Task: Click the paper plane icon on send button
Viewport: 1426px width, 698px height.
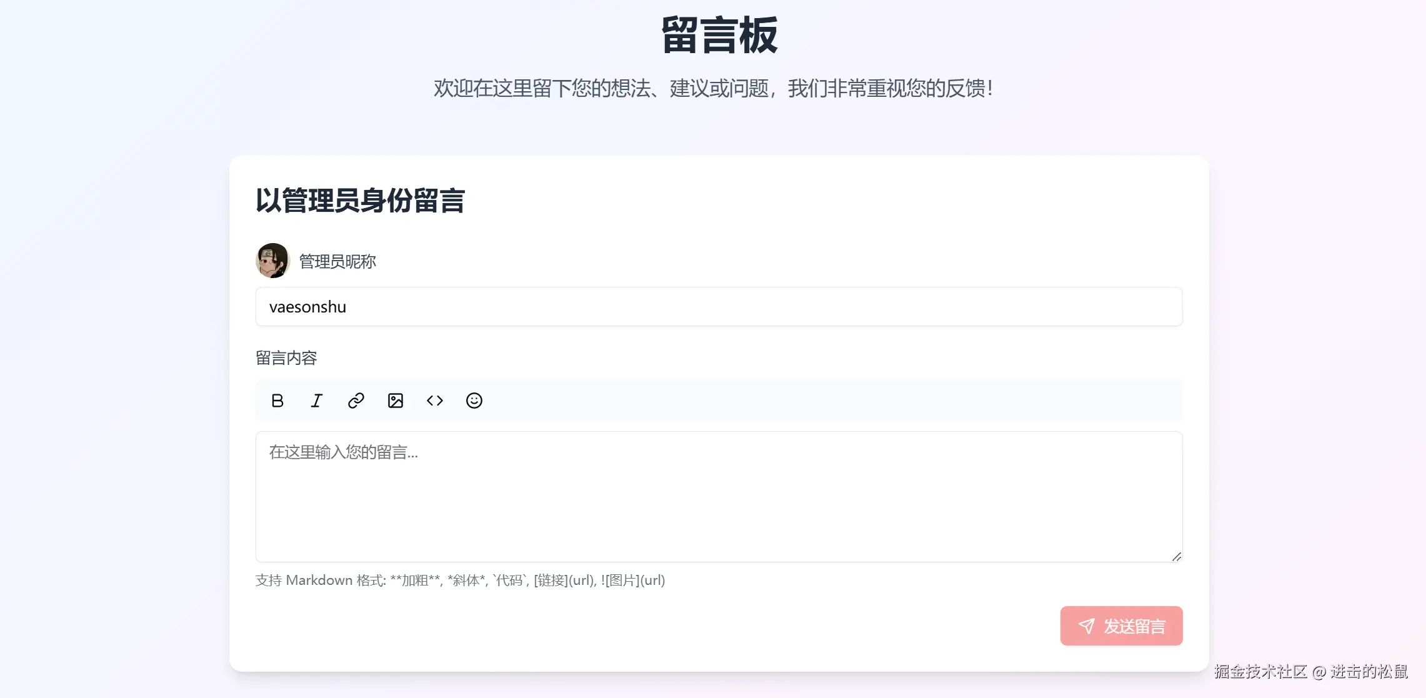Action: pyautogui.click(x=1087, y=626)
